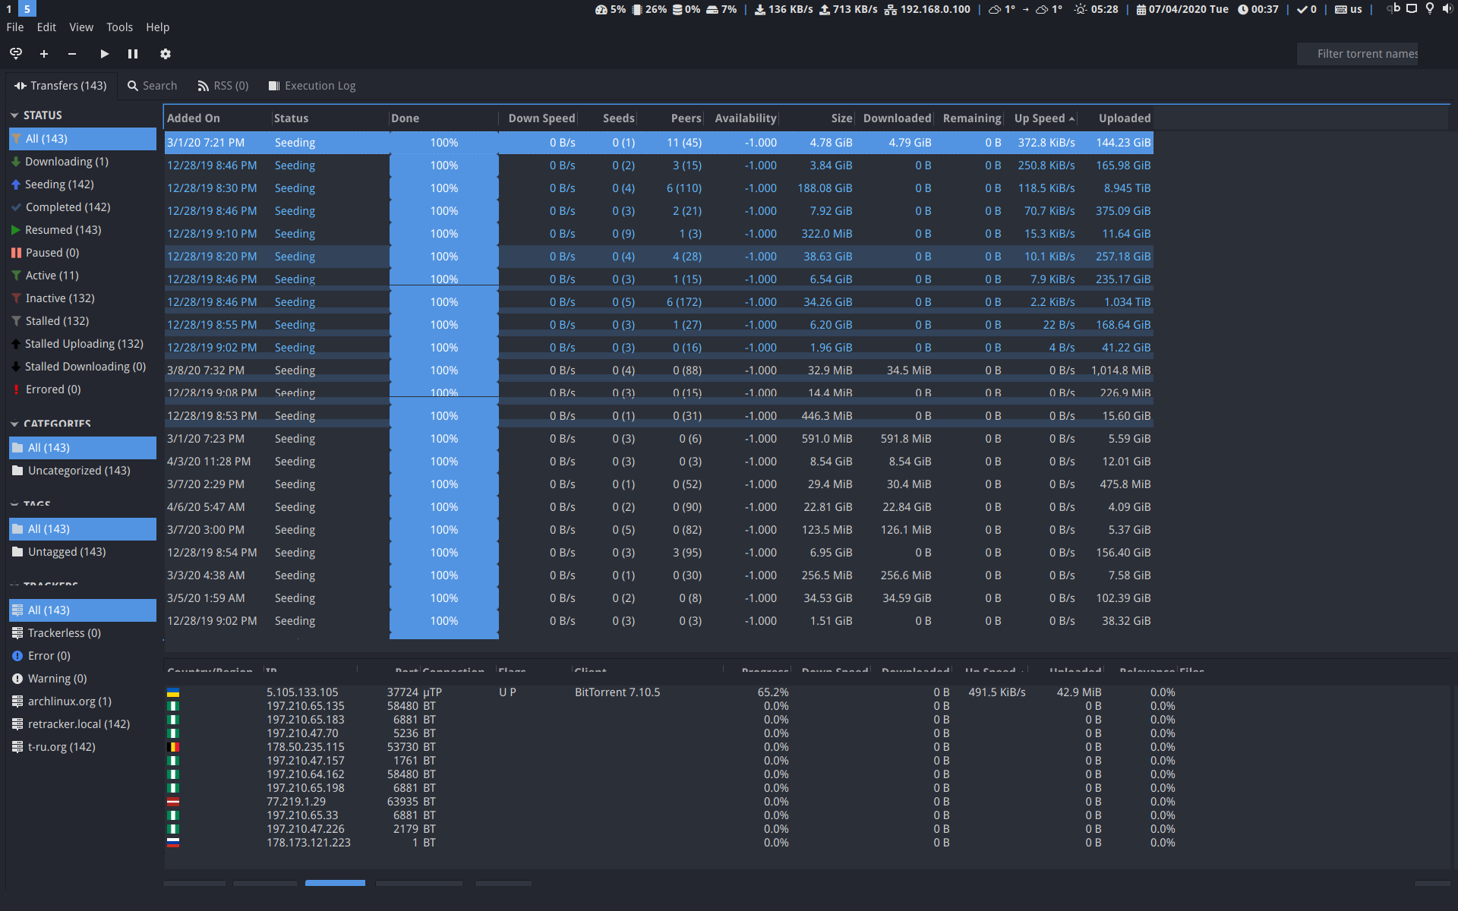Select the Downloading (1) status filter
This screenshot has height=911, width=1458.
coord(67,162)
